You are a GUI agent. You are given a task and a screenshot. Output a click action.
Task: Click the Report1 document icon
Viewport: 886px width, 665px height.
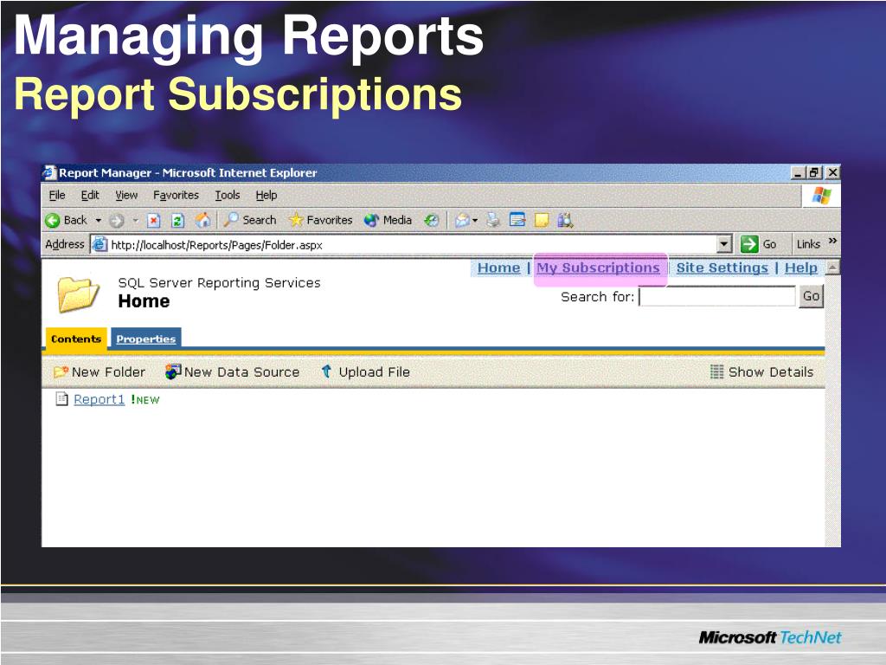(x=61, y=399)
